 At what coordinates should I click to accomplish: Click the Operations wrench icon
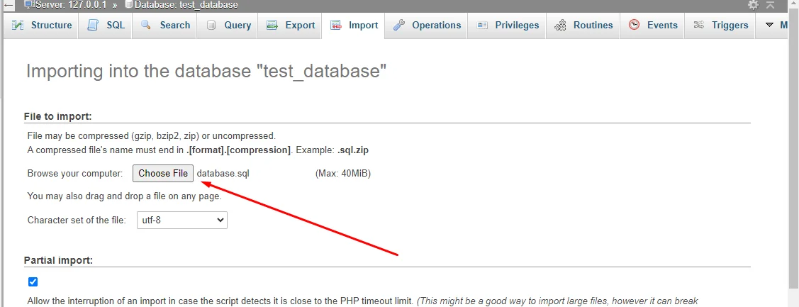(399, 26)
